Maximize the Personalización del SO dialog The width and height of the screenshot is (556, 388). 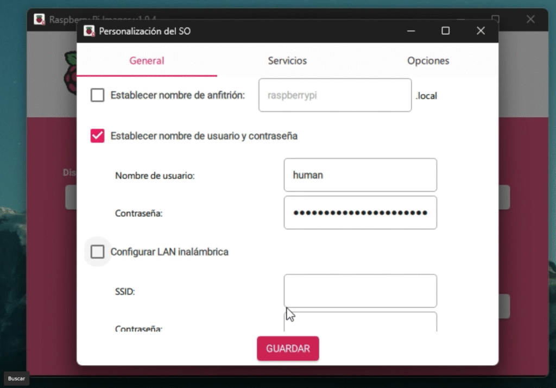pyautogui.click(x=446, y=31)
